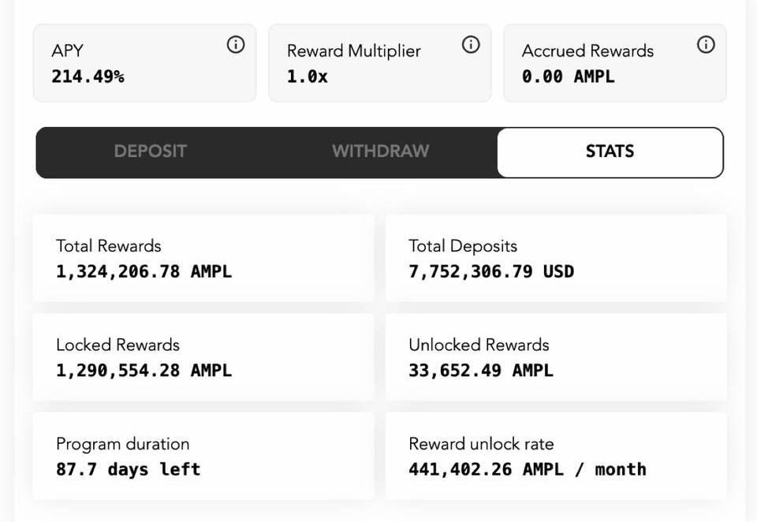Click the Program duration panel

coord(203,457)
